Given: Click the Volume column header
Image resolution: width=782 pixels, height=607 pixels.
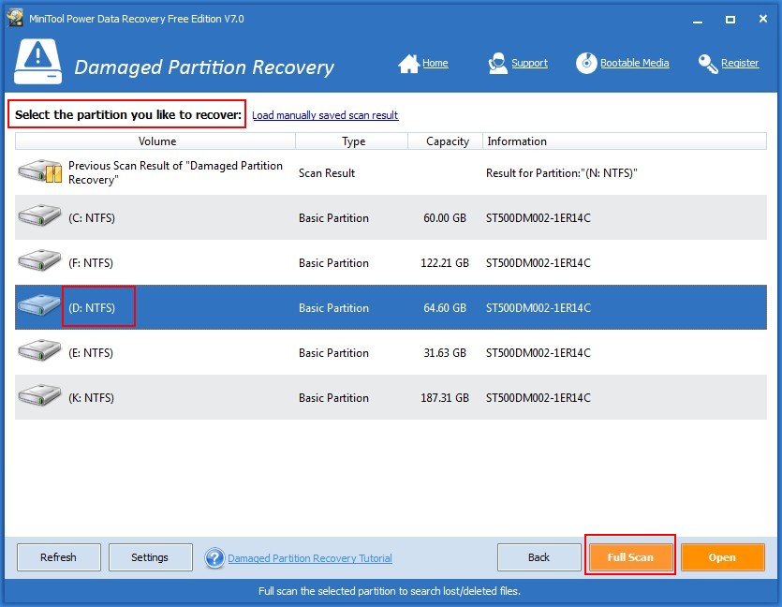Looking at the screenshot, I should pos(156,141).
